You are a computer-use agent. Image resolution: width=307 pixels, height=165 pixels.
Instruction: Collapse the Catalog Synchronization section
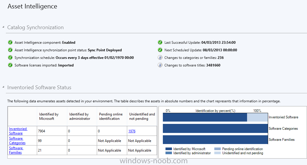pyautogui.click(x=3, y=27)
